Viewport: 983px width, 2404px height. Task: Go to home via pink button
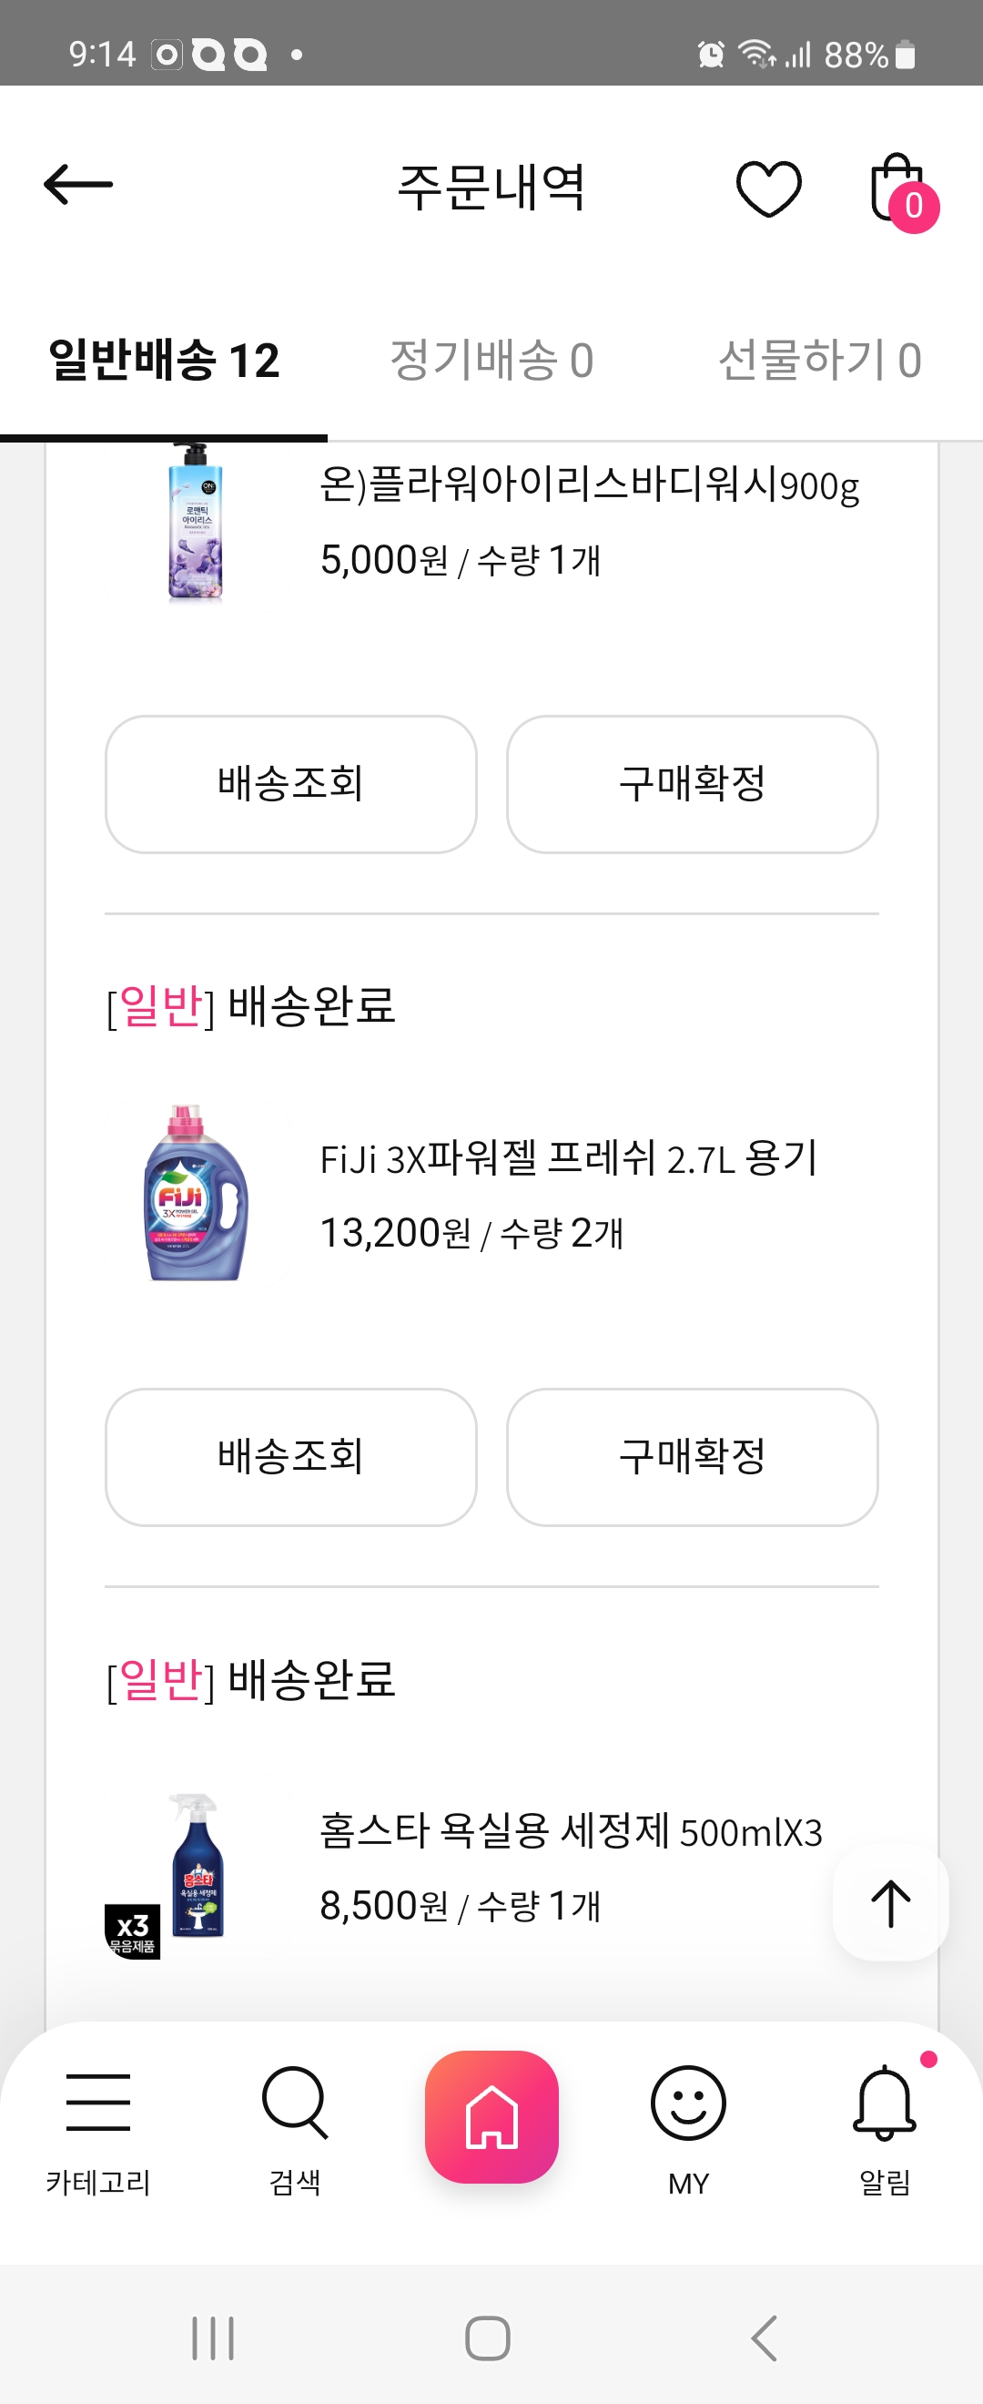pyautogui.click(x=491, y=2116)
